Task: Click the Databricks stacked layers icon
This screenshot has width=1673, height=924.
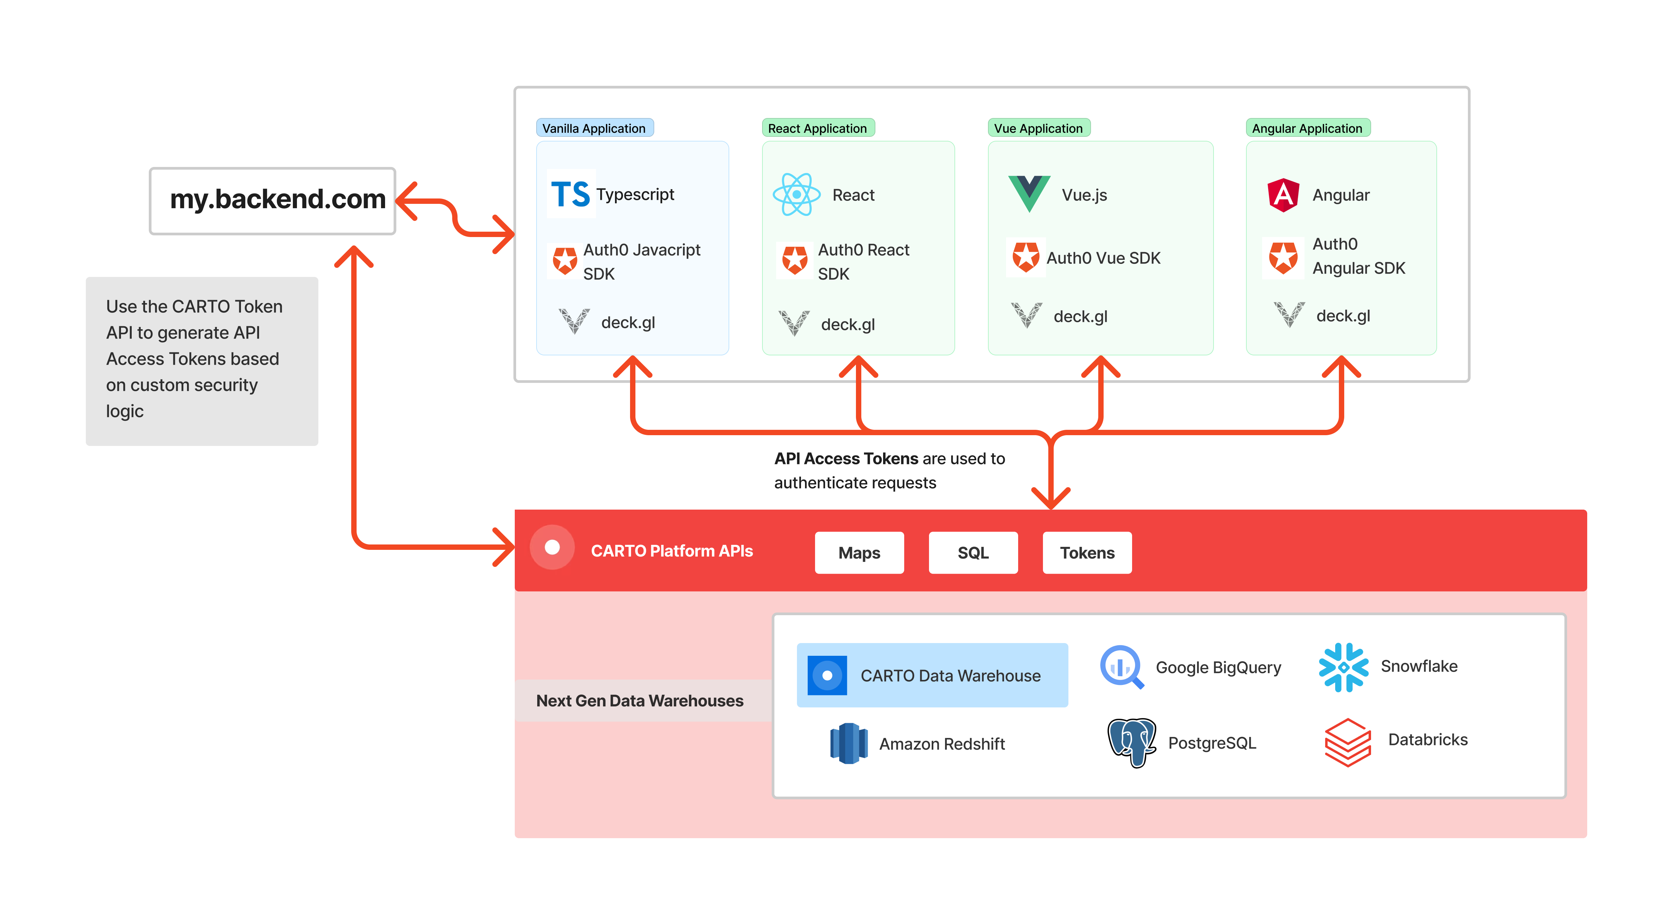Action: (x=1348, y=741)
